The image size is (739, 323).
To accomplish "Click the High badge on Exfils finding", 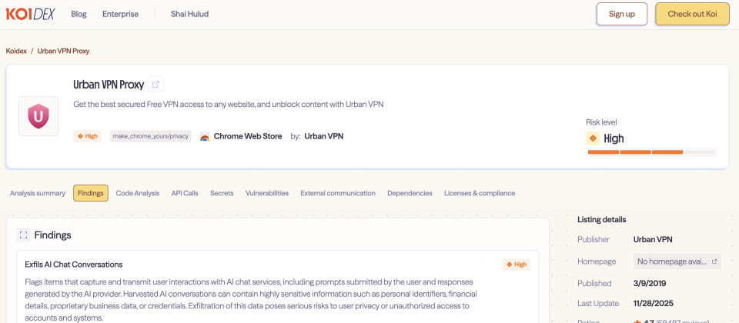I will coord(517,265).
